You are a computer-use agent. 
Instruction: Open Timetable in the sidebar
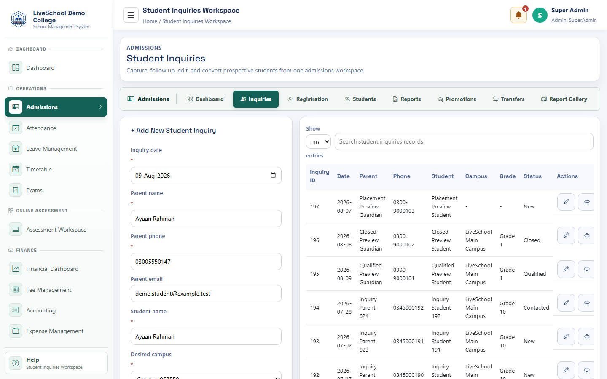tap(56, 169)
